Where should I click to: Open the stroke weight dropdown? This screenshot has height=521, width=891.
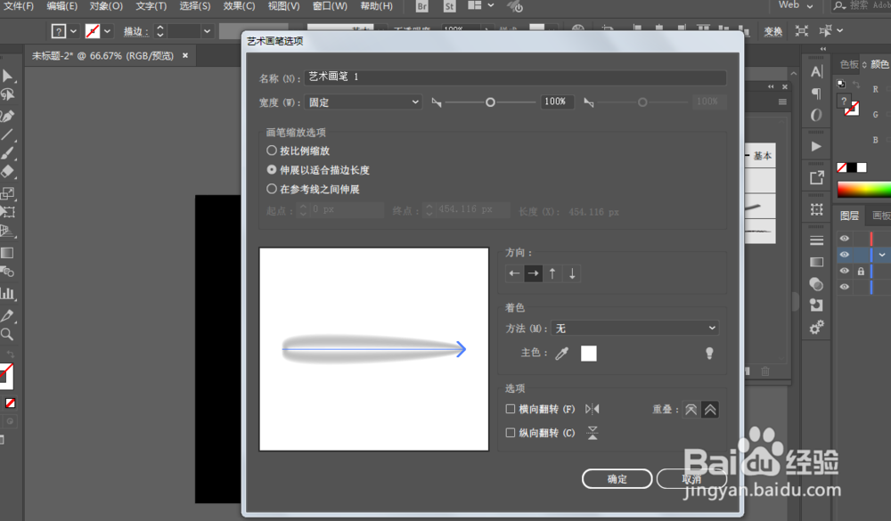click(x=207, y=31)
